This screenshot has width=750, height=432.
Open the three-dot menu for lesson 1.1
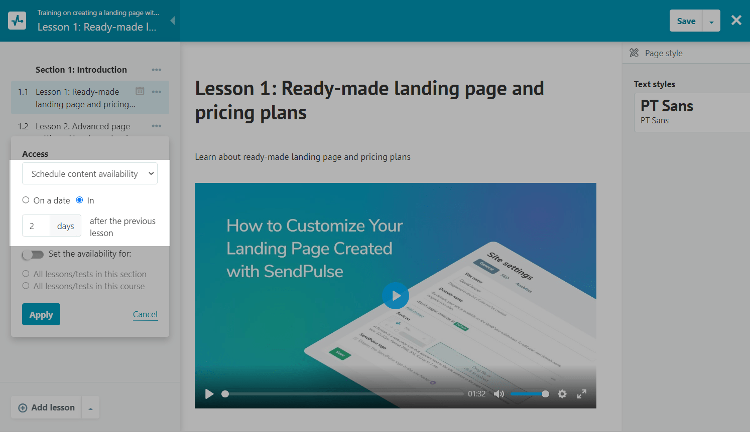(157, 92)
